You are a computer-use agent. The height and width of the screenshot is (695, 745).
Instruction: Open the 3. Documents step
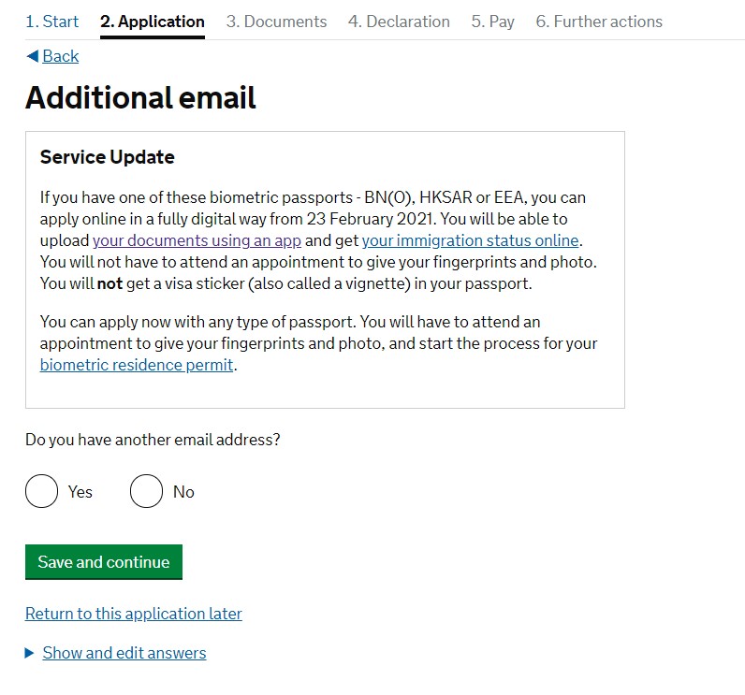coord(276,22)
